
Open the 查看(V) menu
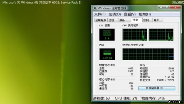(130, 14)
